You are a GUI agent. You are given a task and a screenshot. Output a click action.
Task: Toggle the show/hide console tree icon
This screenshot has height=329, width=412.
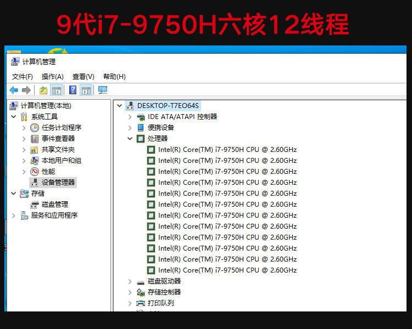click(x=56, y=90)
